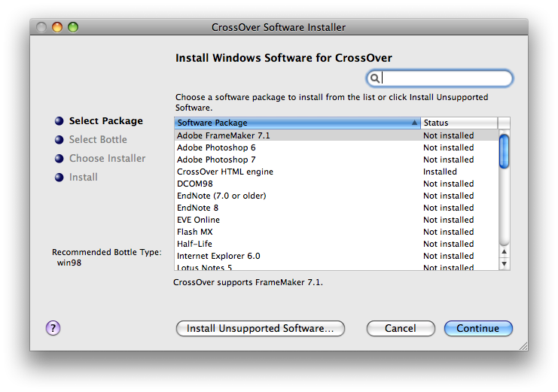The width and height of the screenshot is (558, 392).
Task: Click the sort ascending triangle indicator
Action: pos(414,123)
